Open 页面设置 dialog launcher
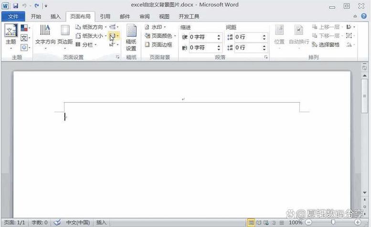The height and width of the screenshot is (227, 371). pos(117,57)
